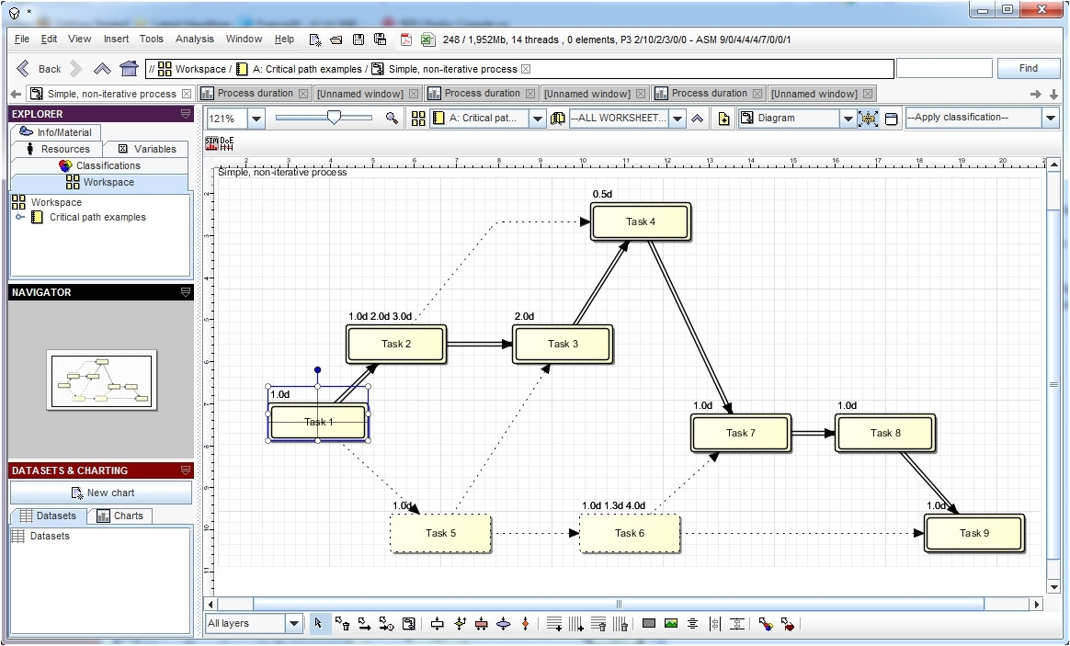Viewport: 1070px width, 646px height.
Task: Export to PDF using the red PDF icon
Action: [x=405, y=40]
